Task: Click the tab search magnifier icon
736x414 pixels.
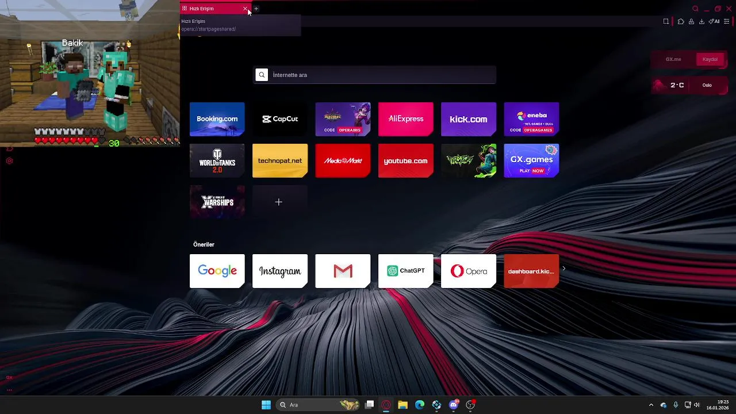Action: 695,9
